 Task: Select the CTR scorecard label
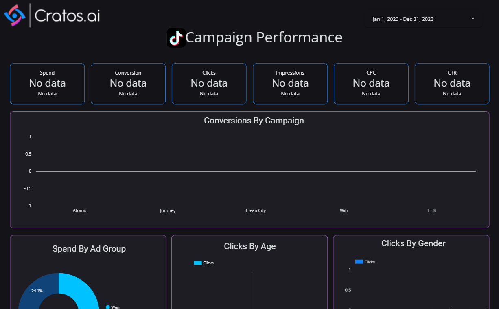pyautogui.click(x=452, y=73)
